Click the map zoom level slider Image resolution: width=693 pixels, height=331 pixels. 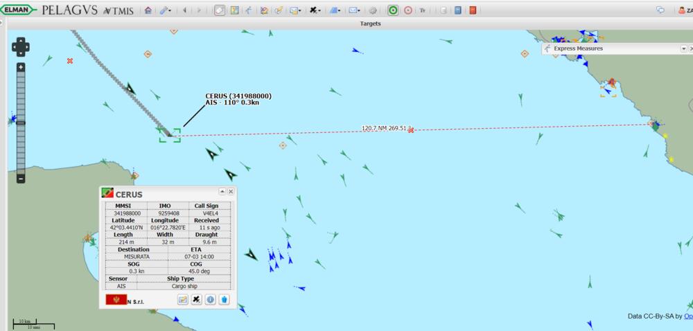click(x=21, y=123)
